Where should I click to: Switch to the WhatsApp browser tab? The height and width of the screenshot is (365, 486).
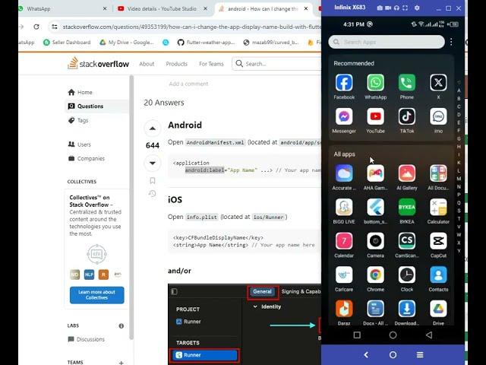64,8
